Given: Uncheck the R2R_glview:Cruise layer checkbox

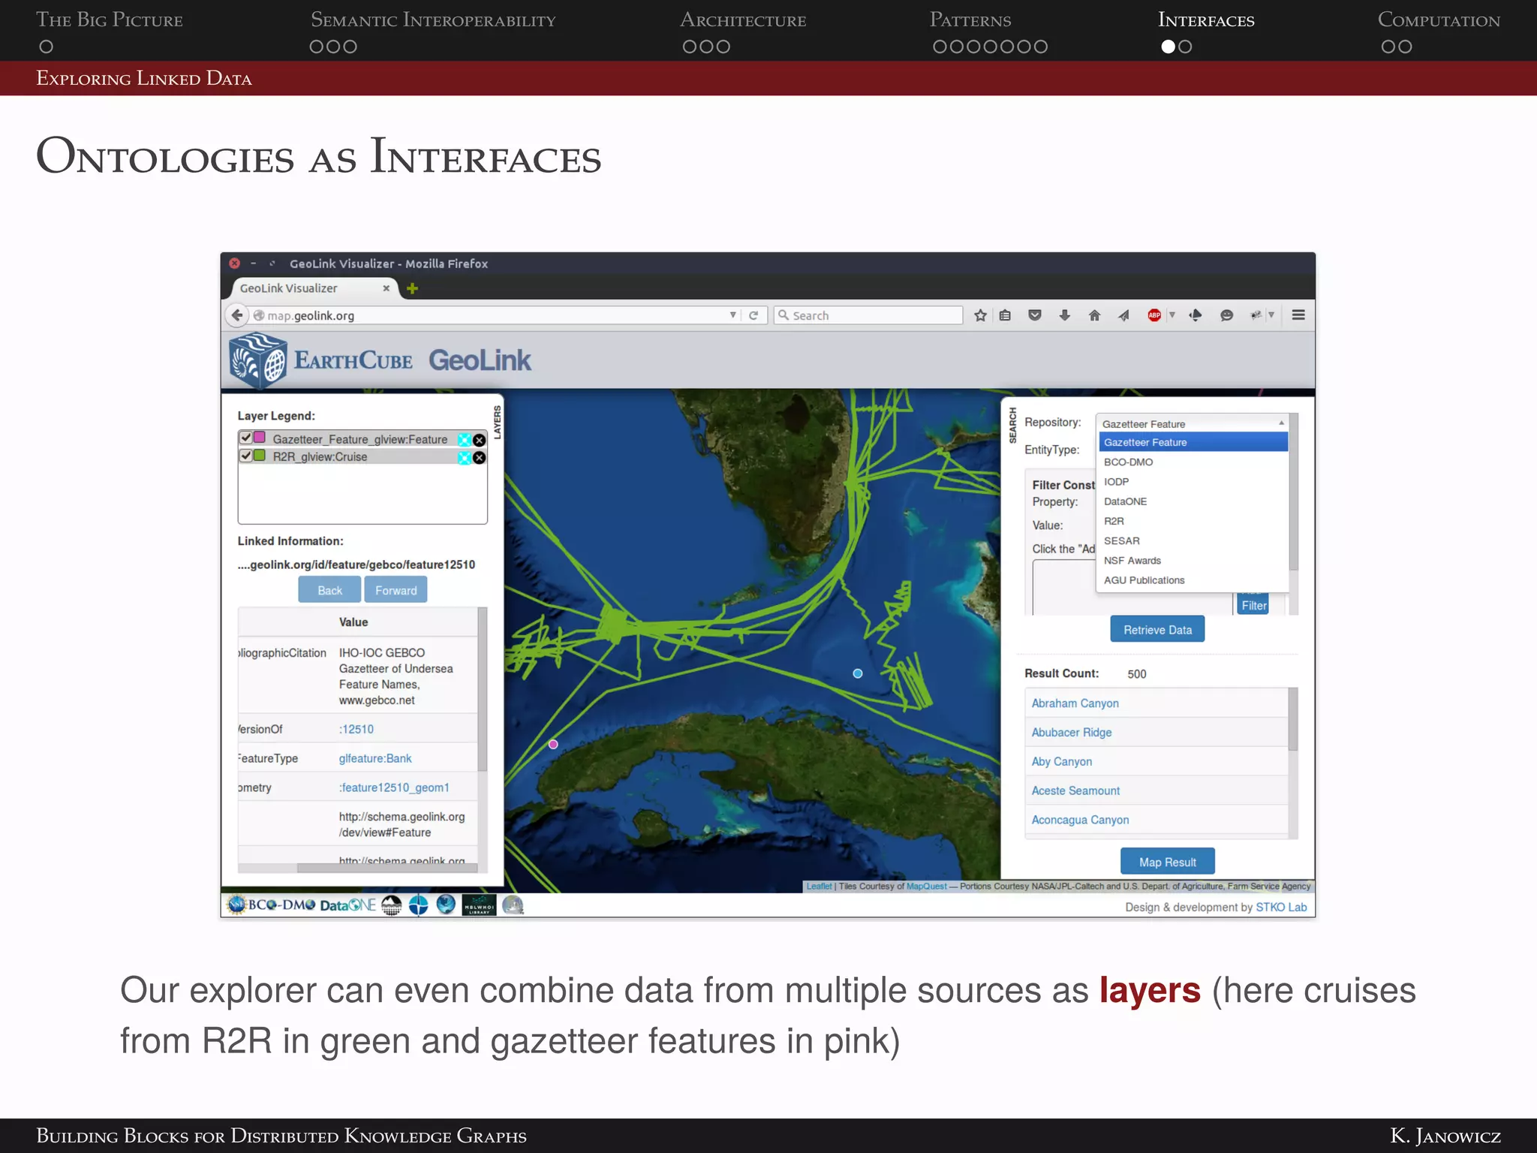Looking at the screenshot, I should [245, 456].
